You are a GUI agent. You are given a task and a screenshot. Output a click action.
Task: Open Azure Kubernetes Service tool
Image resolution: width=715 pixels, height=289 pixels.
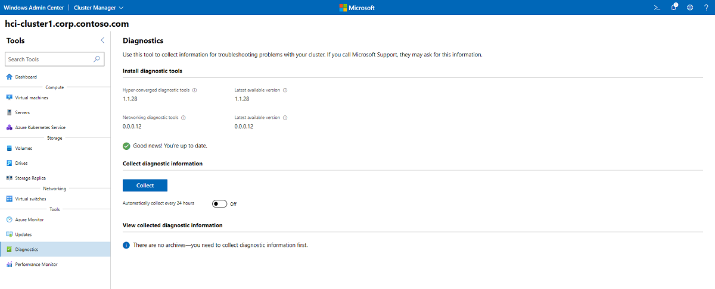tap(55, 127)
